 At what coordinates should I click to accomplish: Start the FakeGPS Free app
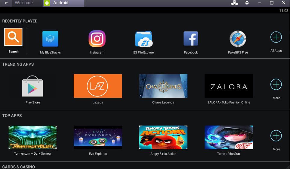238,39
